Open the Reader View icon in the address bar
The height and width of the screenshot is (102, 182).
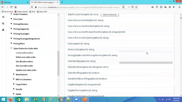(123, 7)
